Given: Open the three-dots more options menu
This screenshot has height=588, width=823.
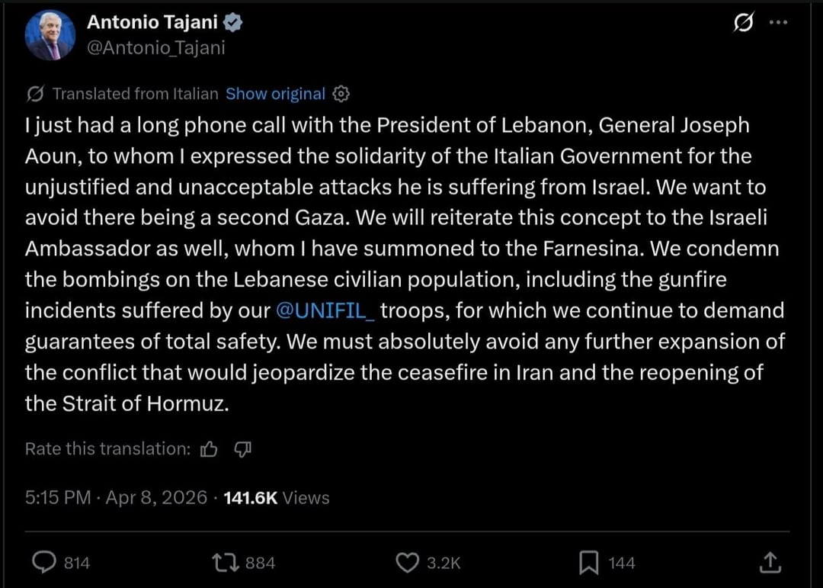Looking at the screenshot, I should click(x=777, y=23).
